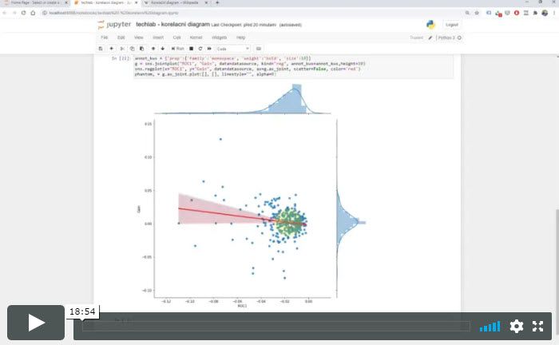Restart the kernel with the circular arrow
This screenshot has width=559, height=345.
200,49
